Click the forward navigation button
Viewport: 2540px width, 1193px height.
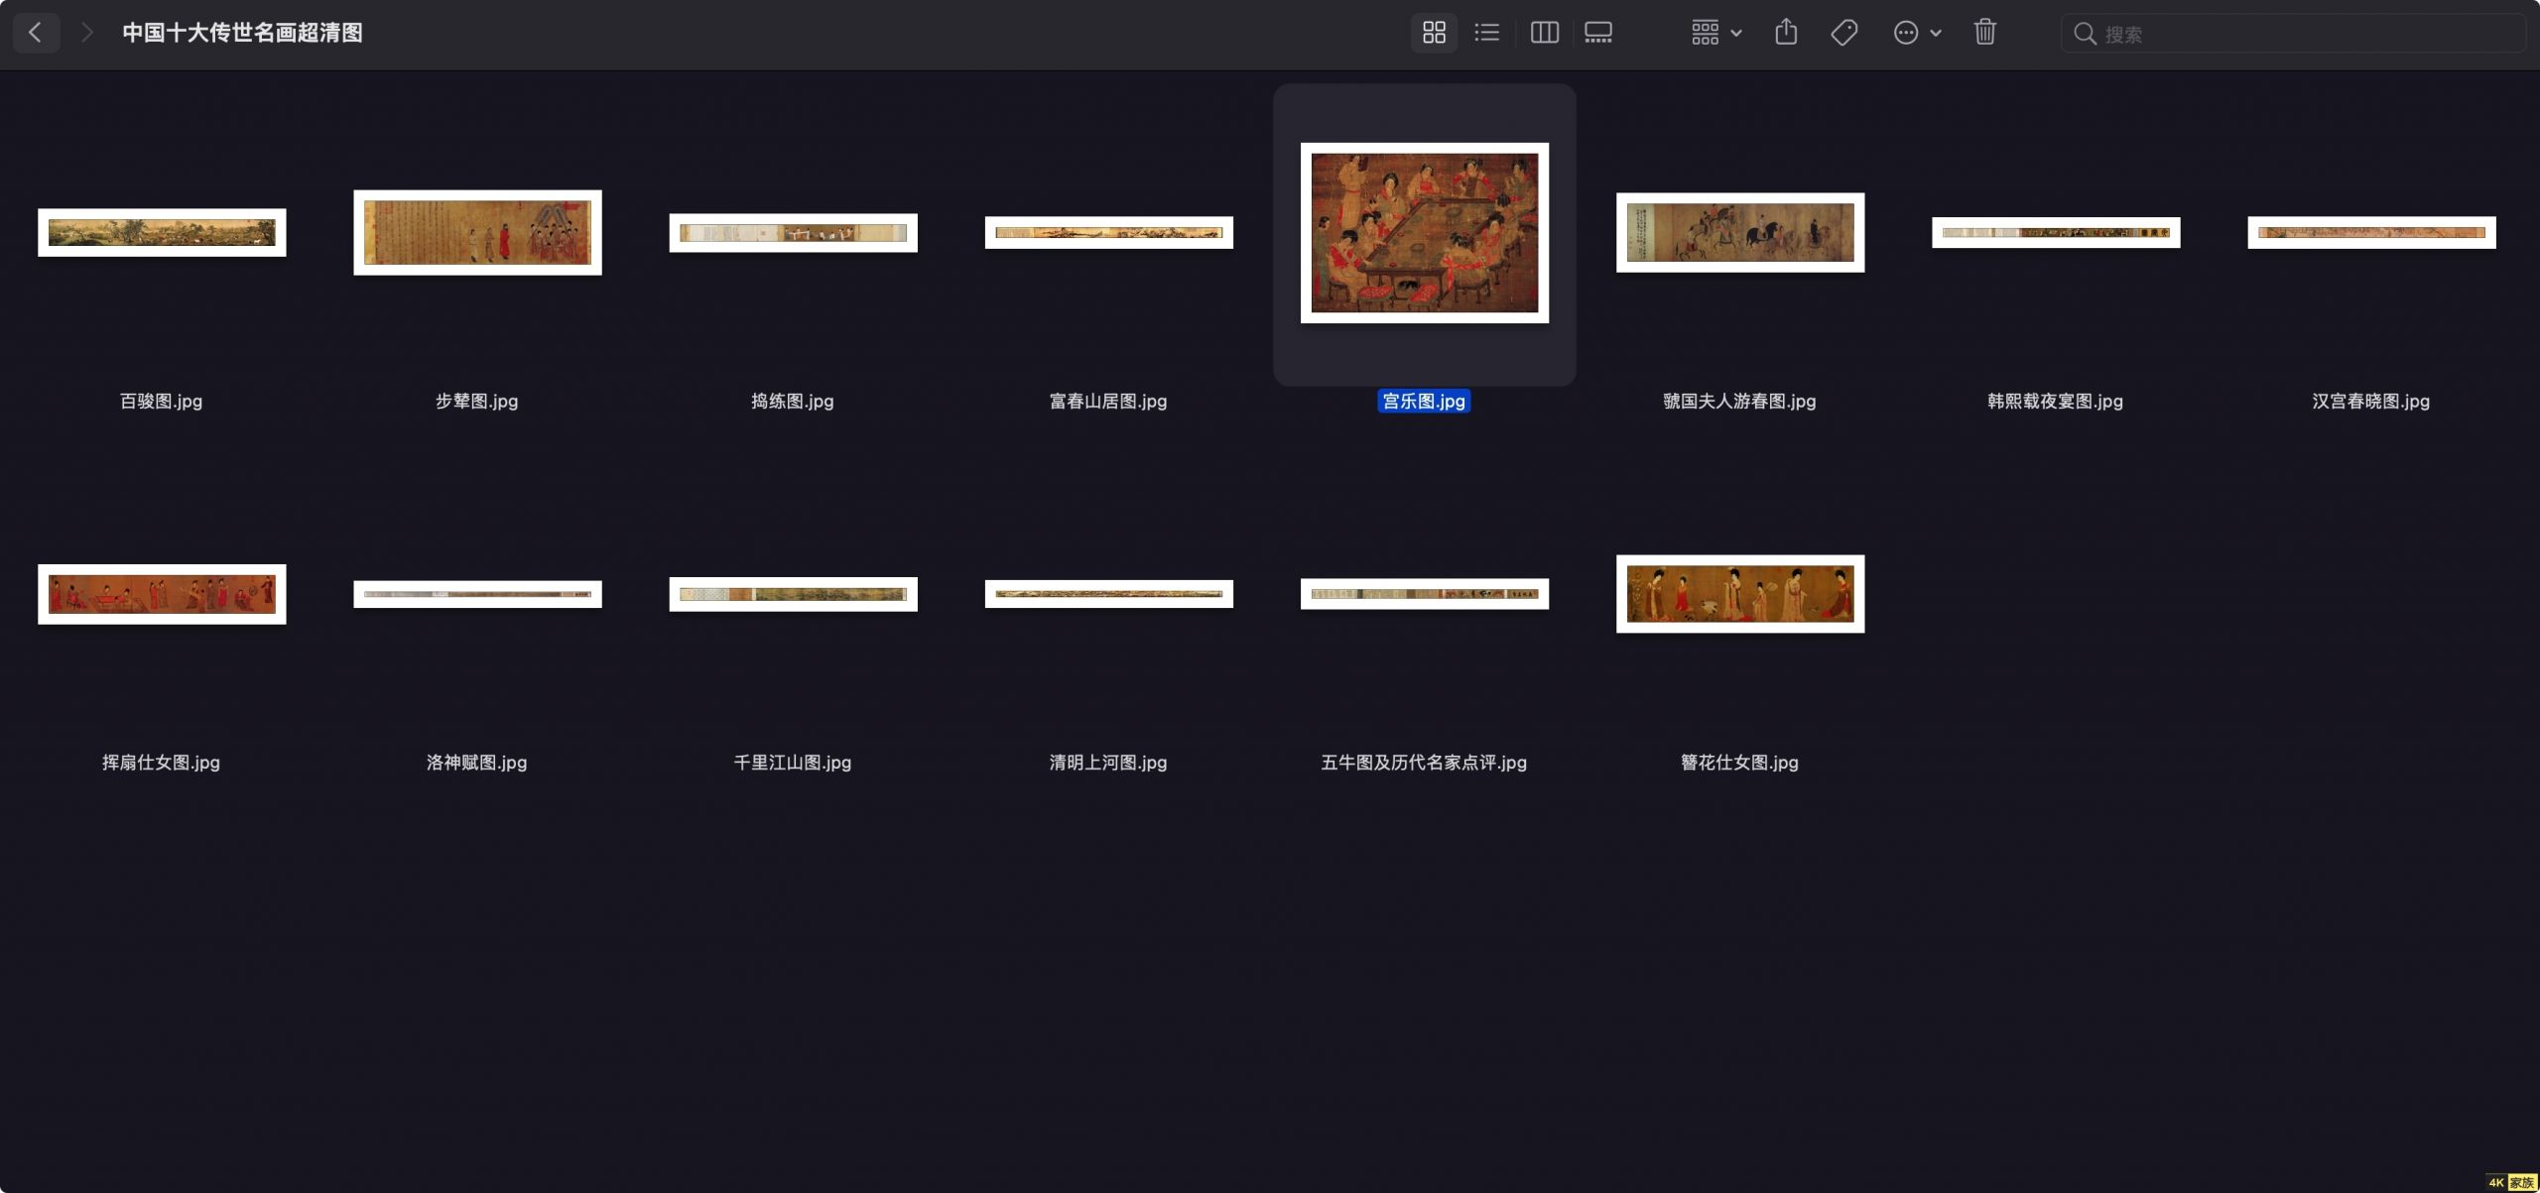tap(87, 33)
